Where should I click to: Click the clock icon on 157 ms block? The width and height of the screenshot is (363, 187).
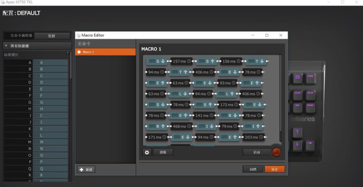pyautogui.click(x=189, y=61)
